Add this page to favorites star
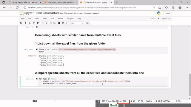Screen dimensions: 191x107 pyautogui.click(x=159, y=8)
